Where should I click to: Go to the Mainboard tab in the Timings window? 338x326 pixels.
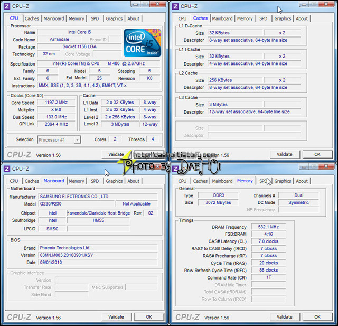coord(222,181)
